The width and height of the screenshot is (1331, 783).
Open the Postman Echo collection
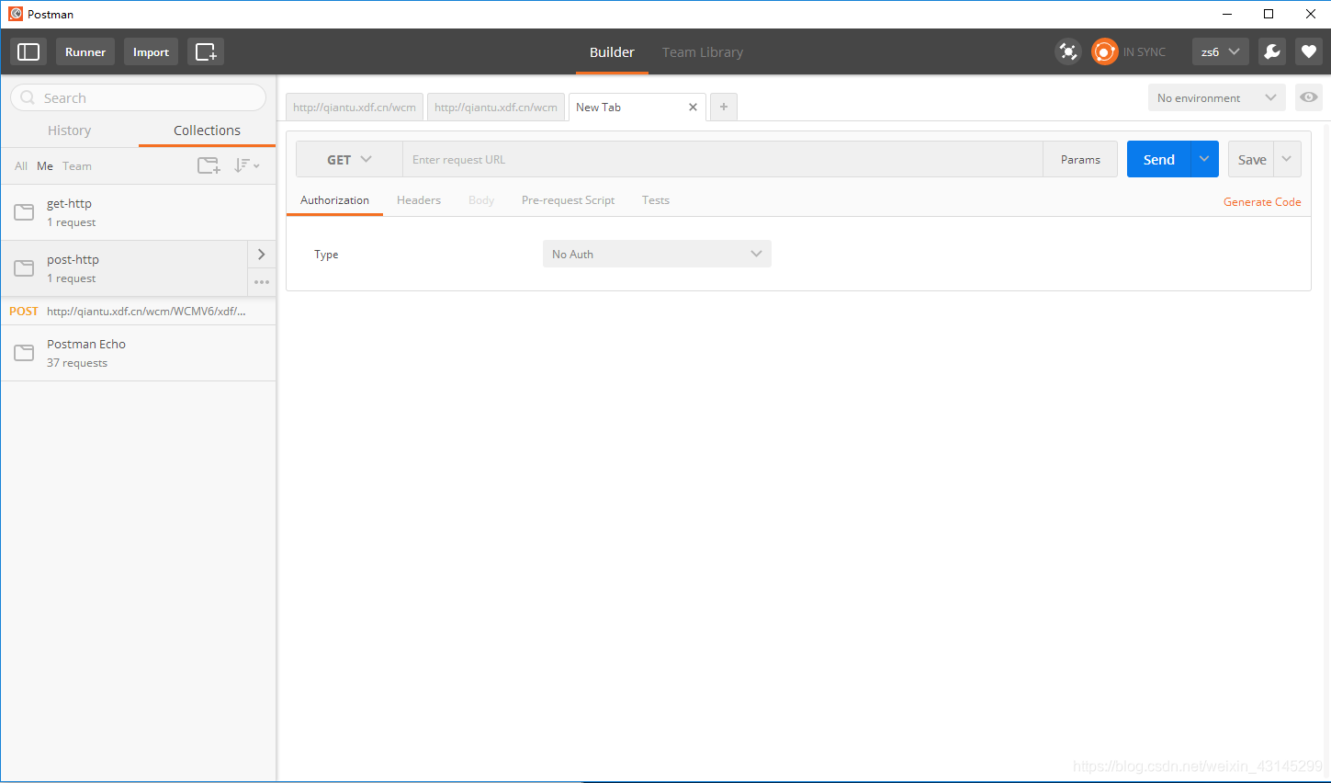click(138, 353)
